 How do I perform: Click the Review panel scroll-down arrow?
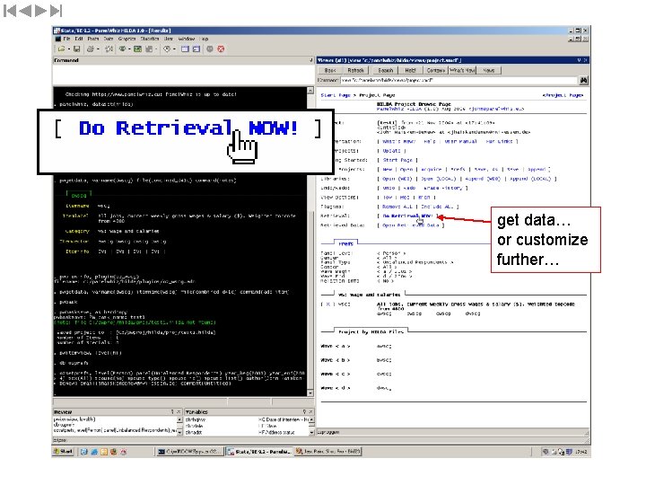pos(179,432)
